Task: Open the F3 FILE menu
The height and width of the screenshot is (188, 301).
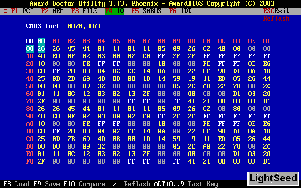Action: coord(85,11)
